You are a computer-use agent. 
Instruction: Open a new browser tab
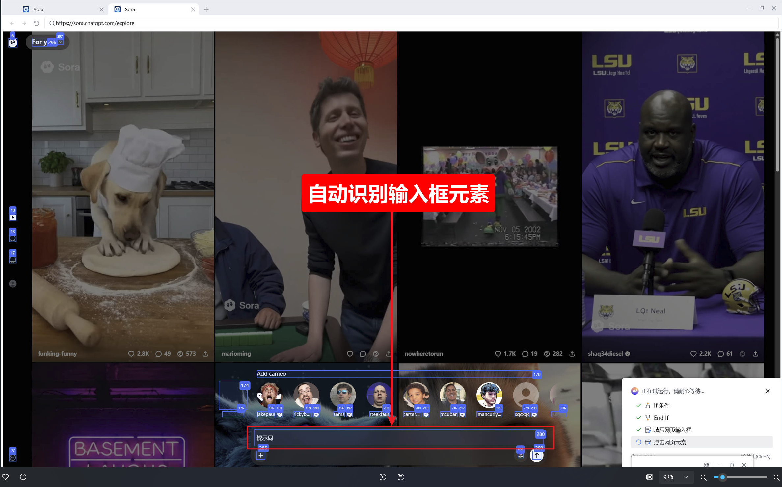click(206, 9)
